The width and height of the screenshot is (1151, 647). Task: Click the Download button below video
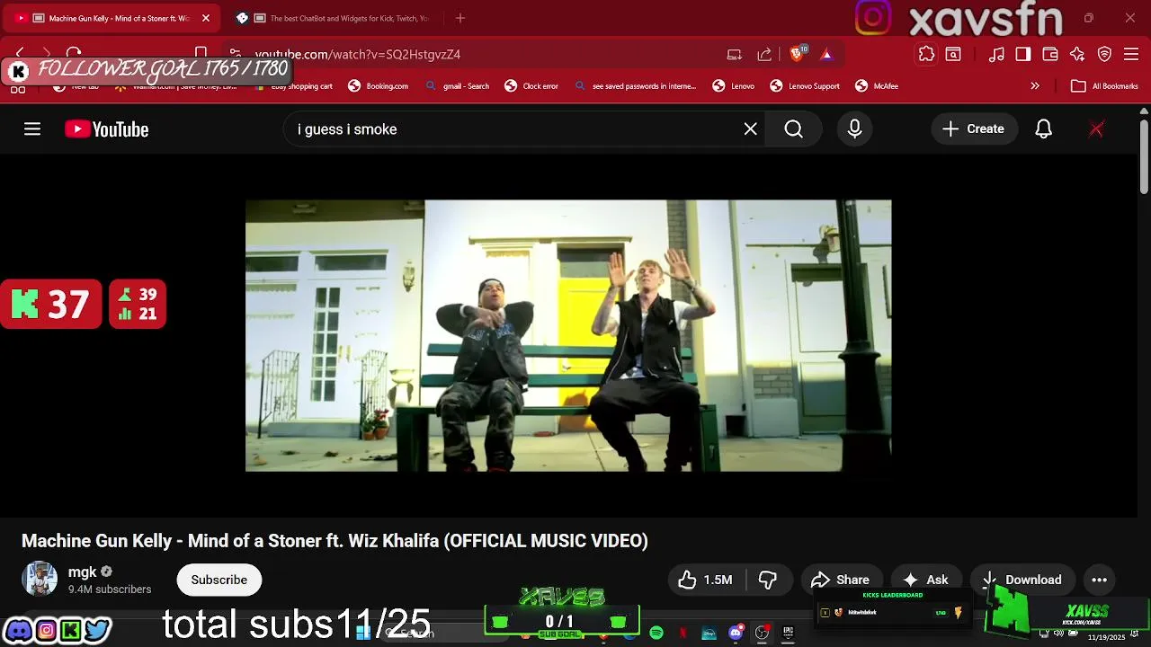pos(1022,580)
